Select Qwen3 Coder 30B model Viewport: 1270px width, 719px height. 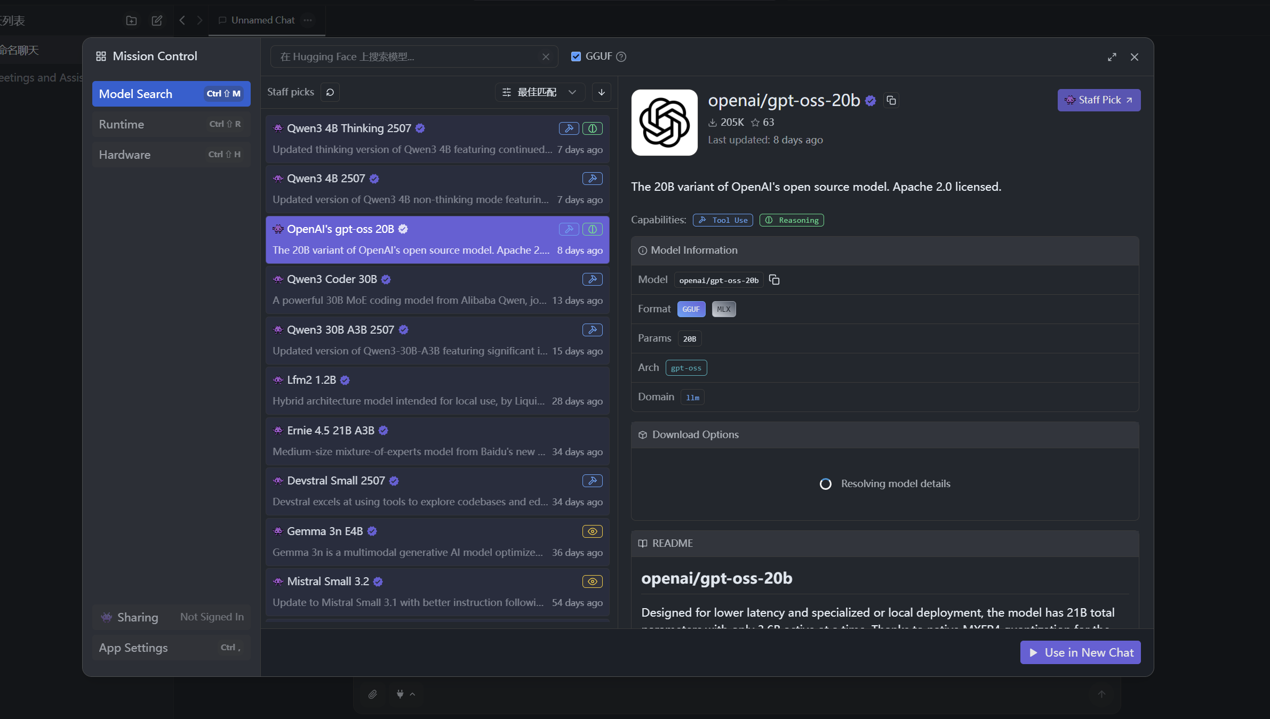437,290
